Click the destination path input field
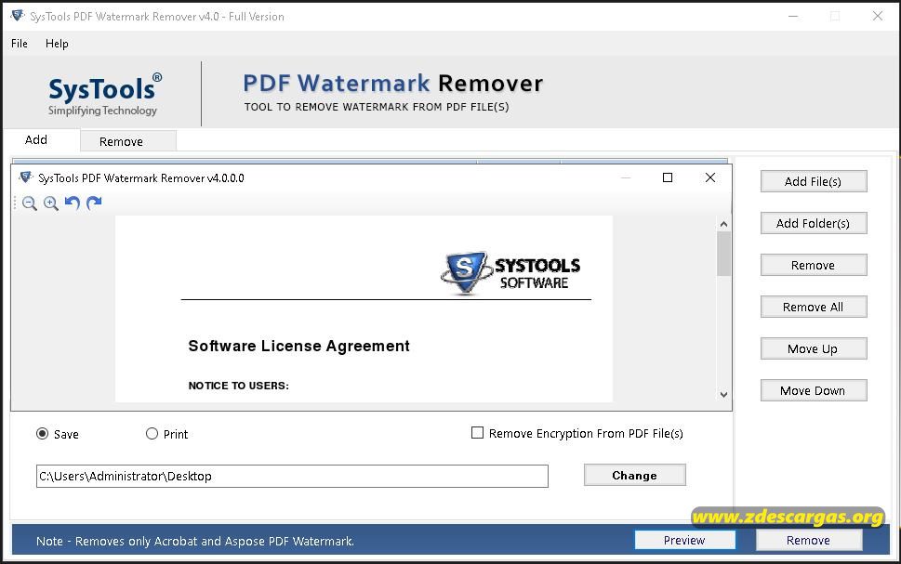This screenshot has height=564, width=901. pos(292,476)
